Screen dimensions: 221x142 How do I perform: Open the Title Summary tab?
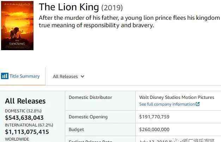(x=24, y=76)
